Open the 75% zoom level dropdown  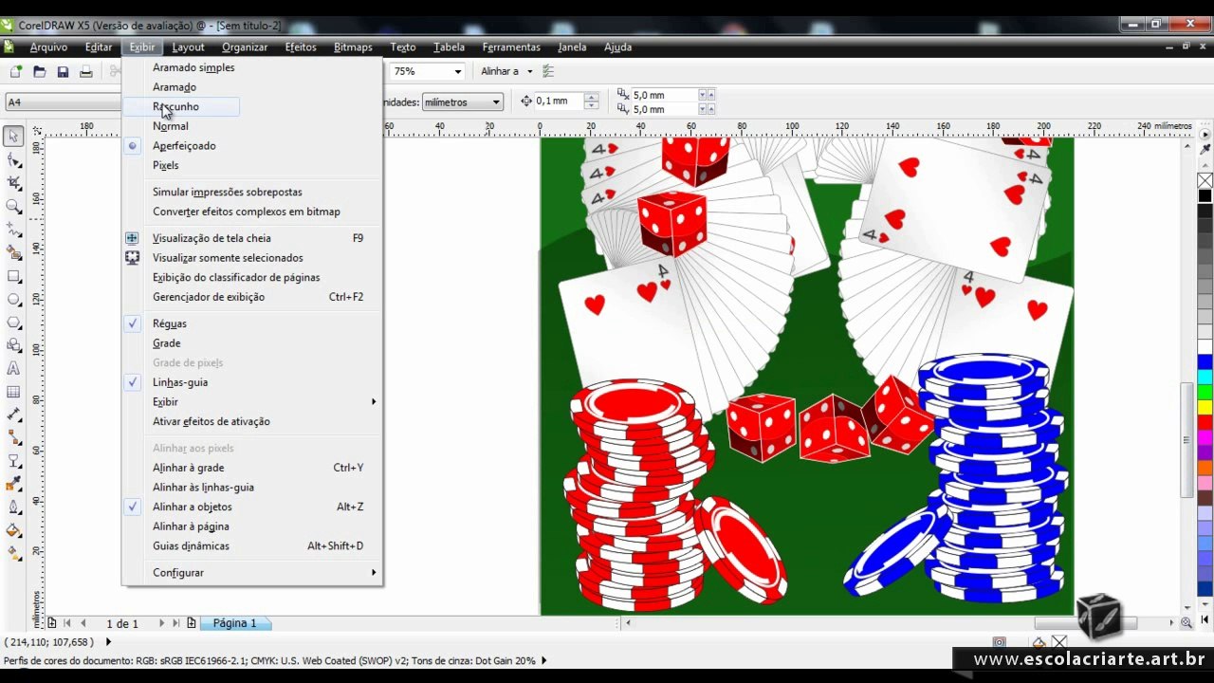pyautogui.click(x=457, y=71)
